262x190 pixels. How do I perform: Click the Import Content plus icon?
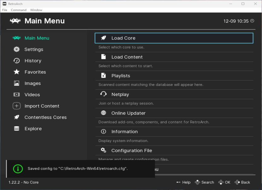(x=16, y=106)
